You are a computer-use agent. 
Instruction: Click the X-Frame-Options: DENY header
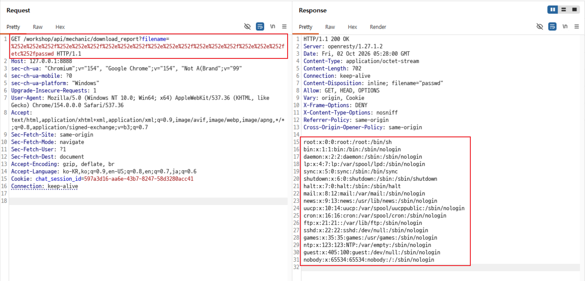[335, 105]
